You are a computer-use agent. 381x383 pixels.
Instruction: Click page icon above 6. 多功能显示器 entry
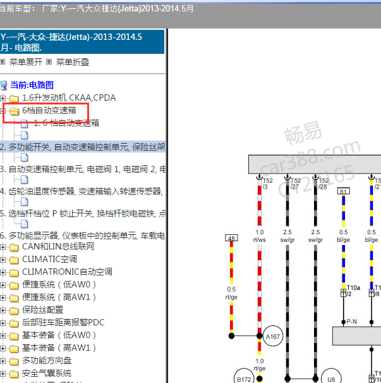click(x=25, y=224)
